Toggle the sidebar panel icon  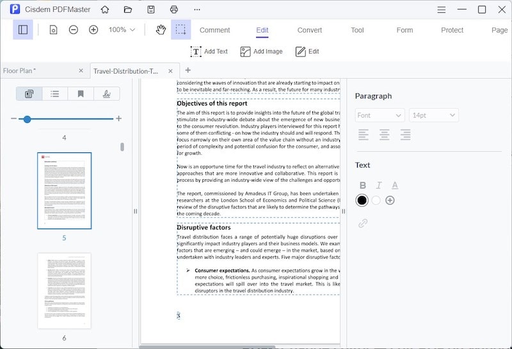23,29
